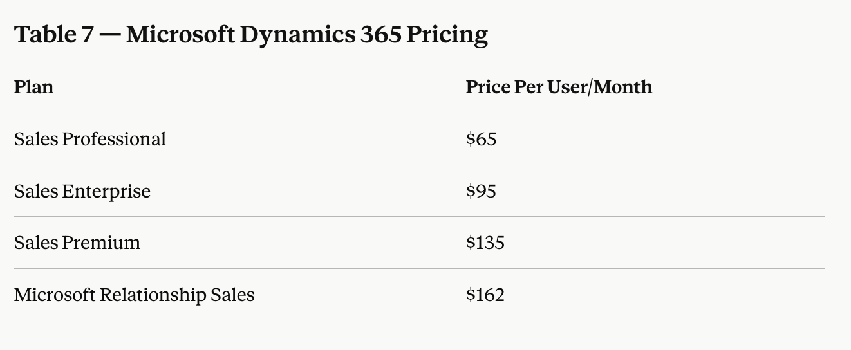851x350 pixels.
Task: Click the Table 7 Microsoft Dynamics 365 Pricing heading
Action: pyautogui.click(x=251, y=35)
